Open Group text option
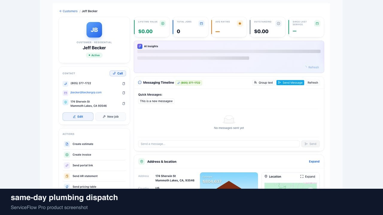Image resolution: width=383 pixels, height=215 pixels. [263, 83]
